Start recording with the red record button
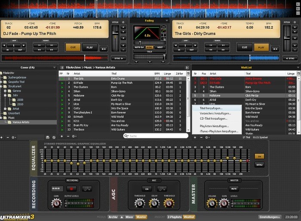This screenshot has width=301, height=221. tap(71, 189)
